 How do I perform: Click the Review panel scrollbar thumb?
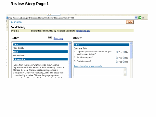(131, 52)
